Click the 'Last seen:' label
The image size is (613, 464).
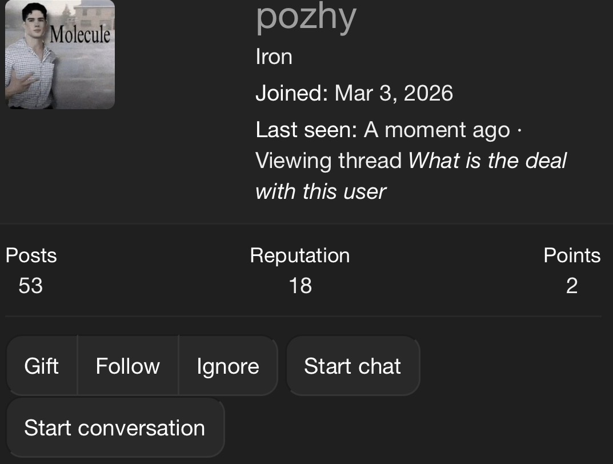click(306, 130)
